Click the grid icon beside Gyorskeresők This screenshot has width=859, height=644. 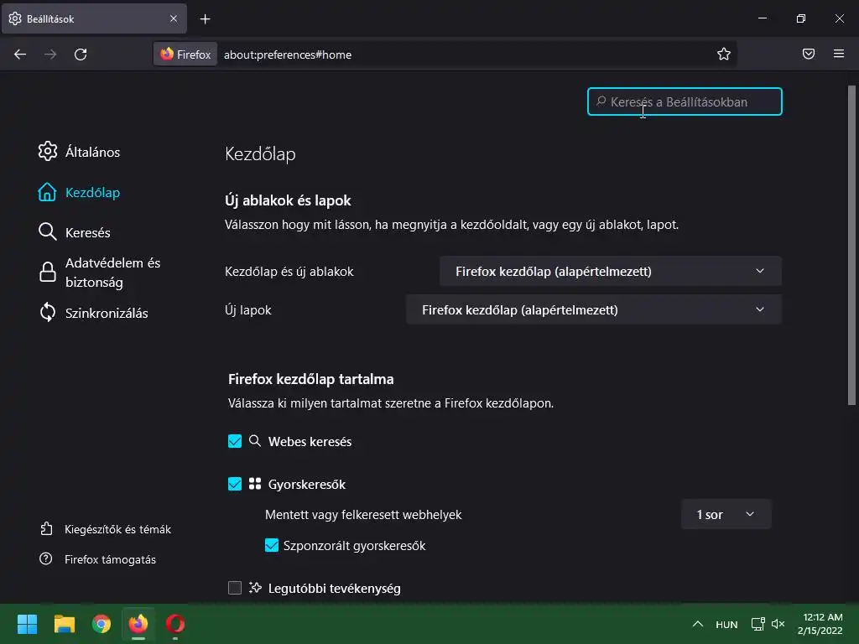[255, 484]
